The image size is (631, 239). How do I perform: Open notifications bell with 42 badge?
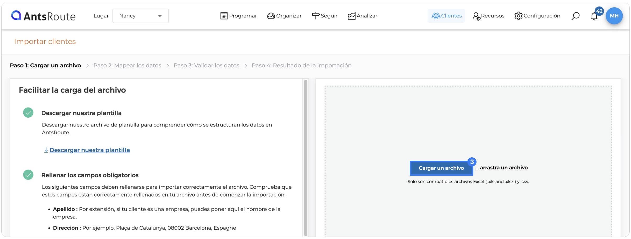pyautogui.click(x=595, y=16)
